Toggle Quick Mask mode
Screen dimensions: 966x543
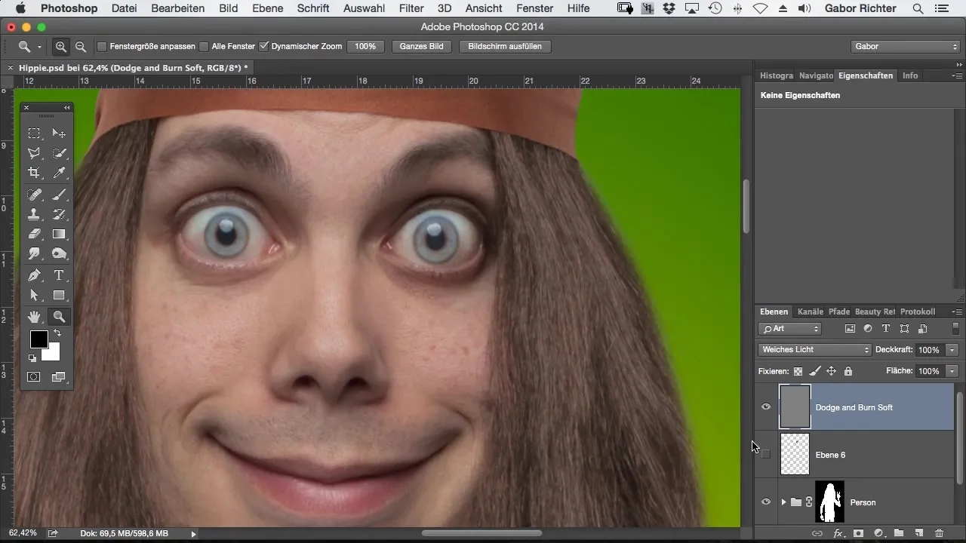(x=35, y=377)
